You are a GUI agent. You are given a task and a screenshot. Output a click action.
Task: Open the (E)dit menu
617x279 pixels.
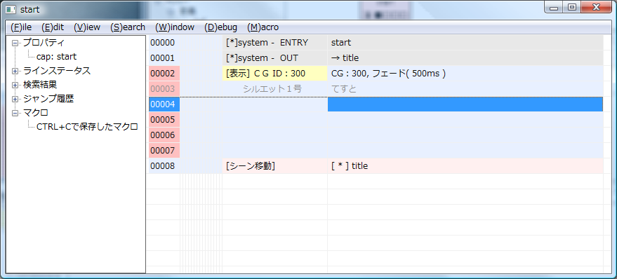53,27
